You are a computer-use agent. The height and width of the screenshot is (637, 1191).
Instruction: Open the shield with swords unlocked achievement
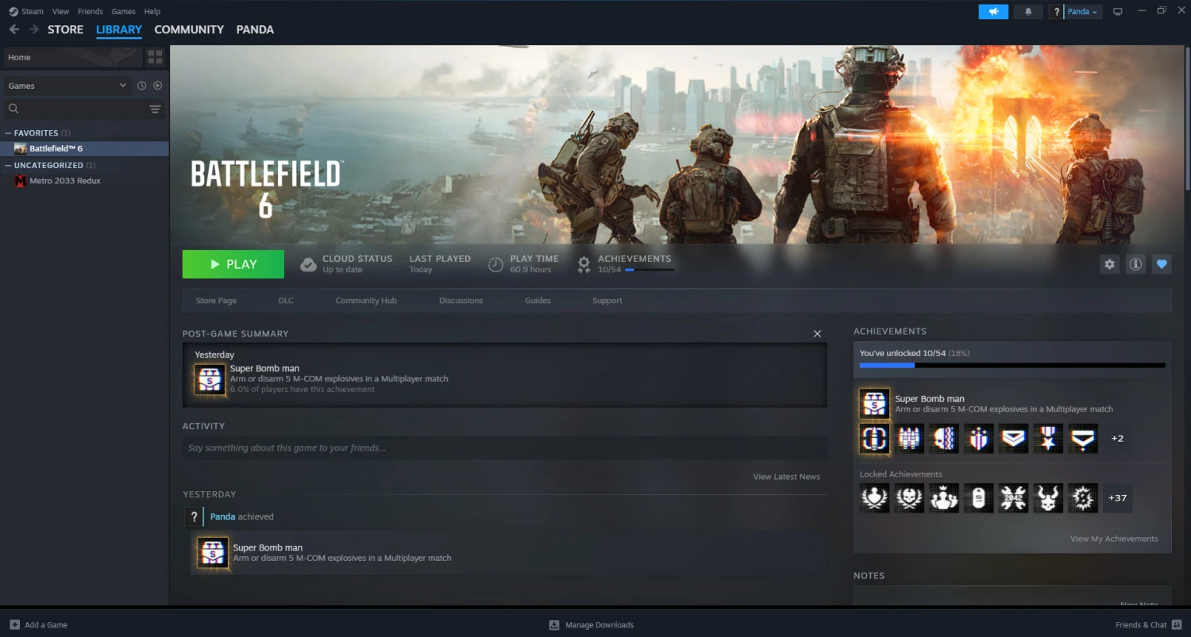(979, 438)
